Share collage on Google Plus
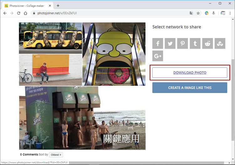Screen dimensions: 235x165 click(x=158, y=56)
